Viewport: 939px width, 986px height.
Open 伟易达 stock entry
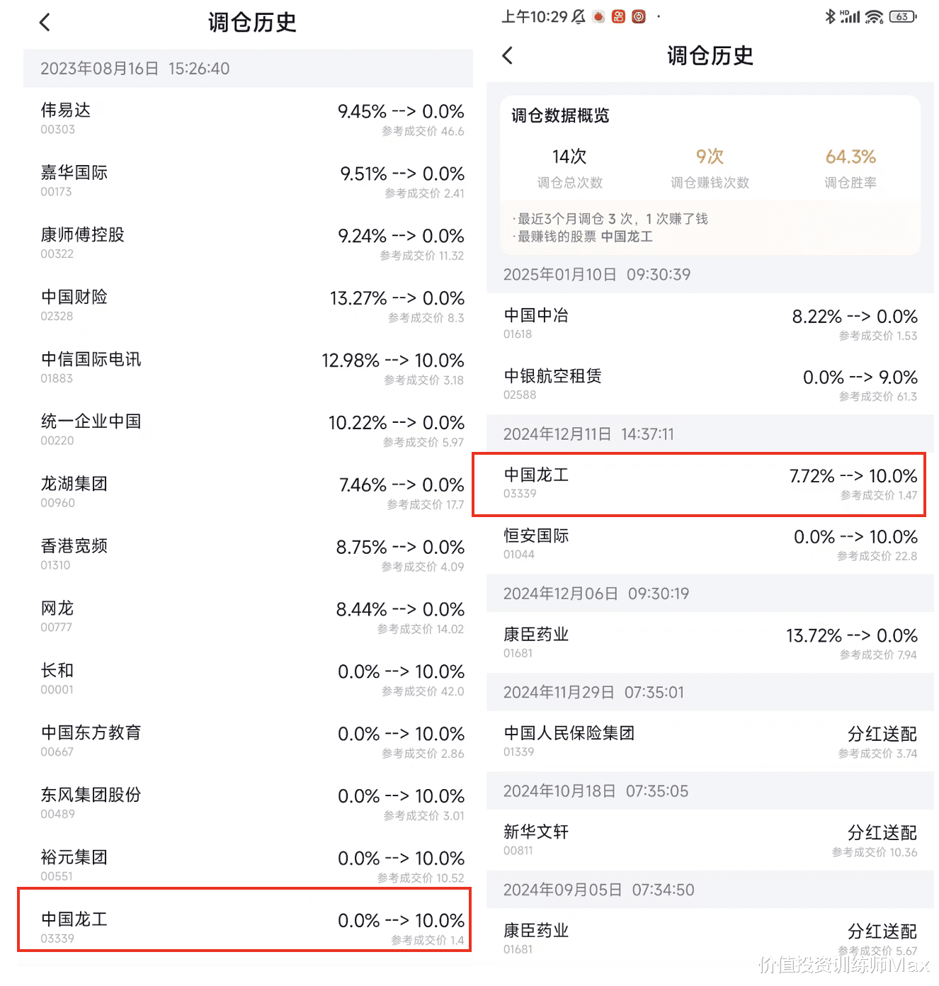point(248,119)
